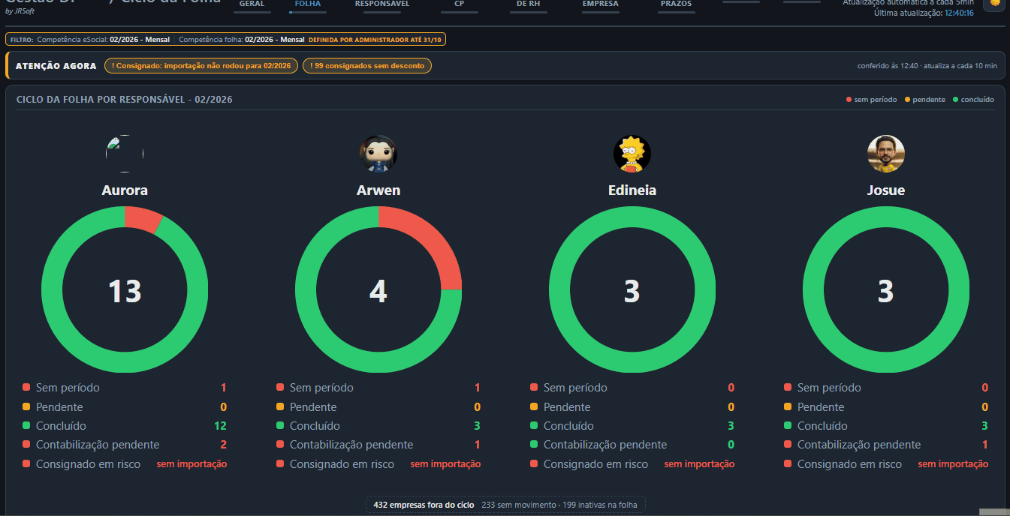Select the name Arwen
1010x516 pixels.
click(378, 190)
